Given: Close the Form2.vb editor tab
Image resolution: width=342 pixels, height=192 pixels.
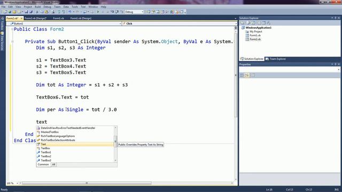Looking at the screenshot, I should 21,18.
